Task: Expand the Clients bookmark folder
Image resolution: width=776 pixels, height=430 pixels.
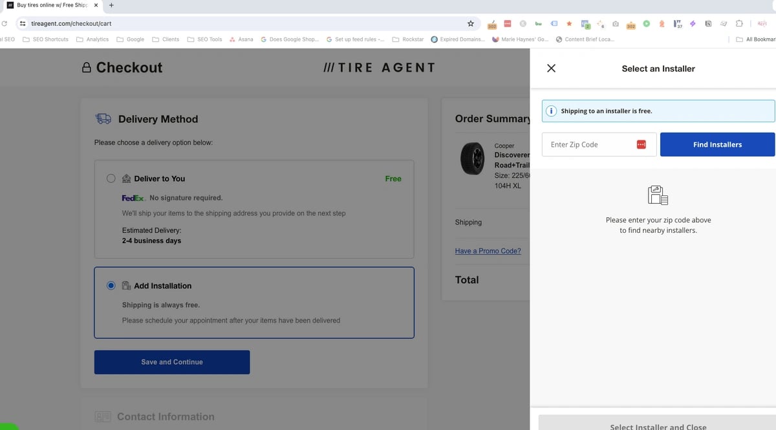Action: pyautogui.click(x=166, y=39)
